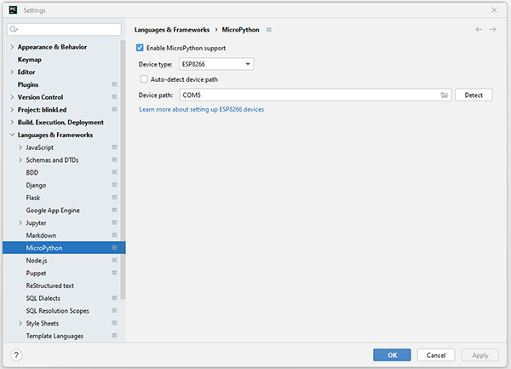Viewport: 511px width, 369px height.
Task: Open help with the question mark button
Action: 16,355
